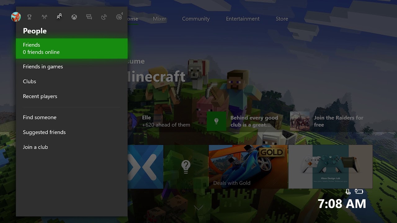Viewport: 397px width, 223px height.
Task: Click the green question-mark club icon
Action: [216, 121]
